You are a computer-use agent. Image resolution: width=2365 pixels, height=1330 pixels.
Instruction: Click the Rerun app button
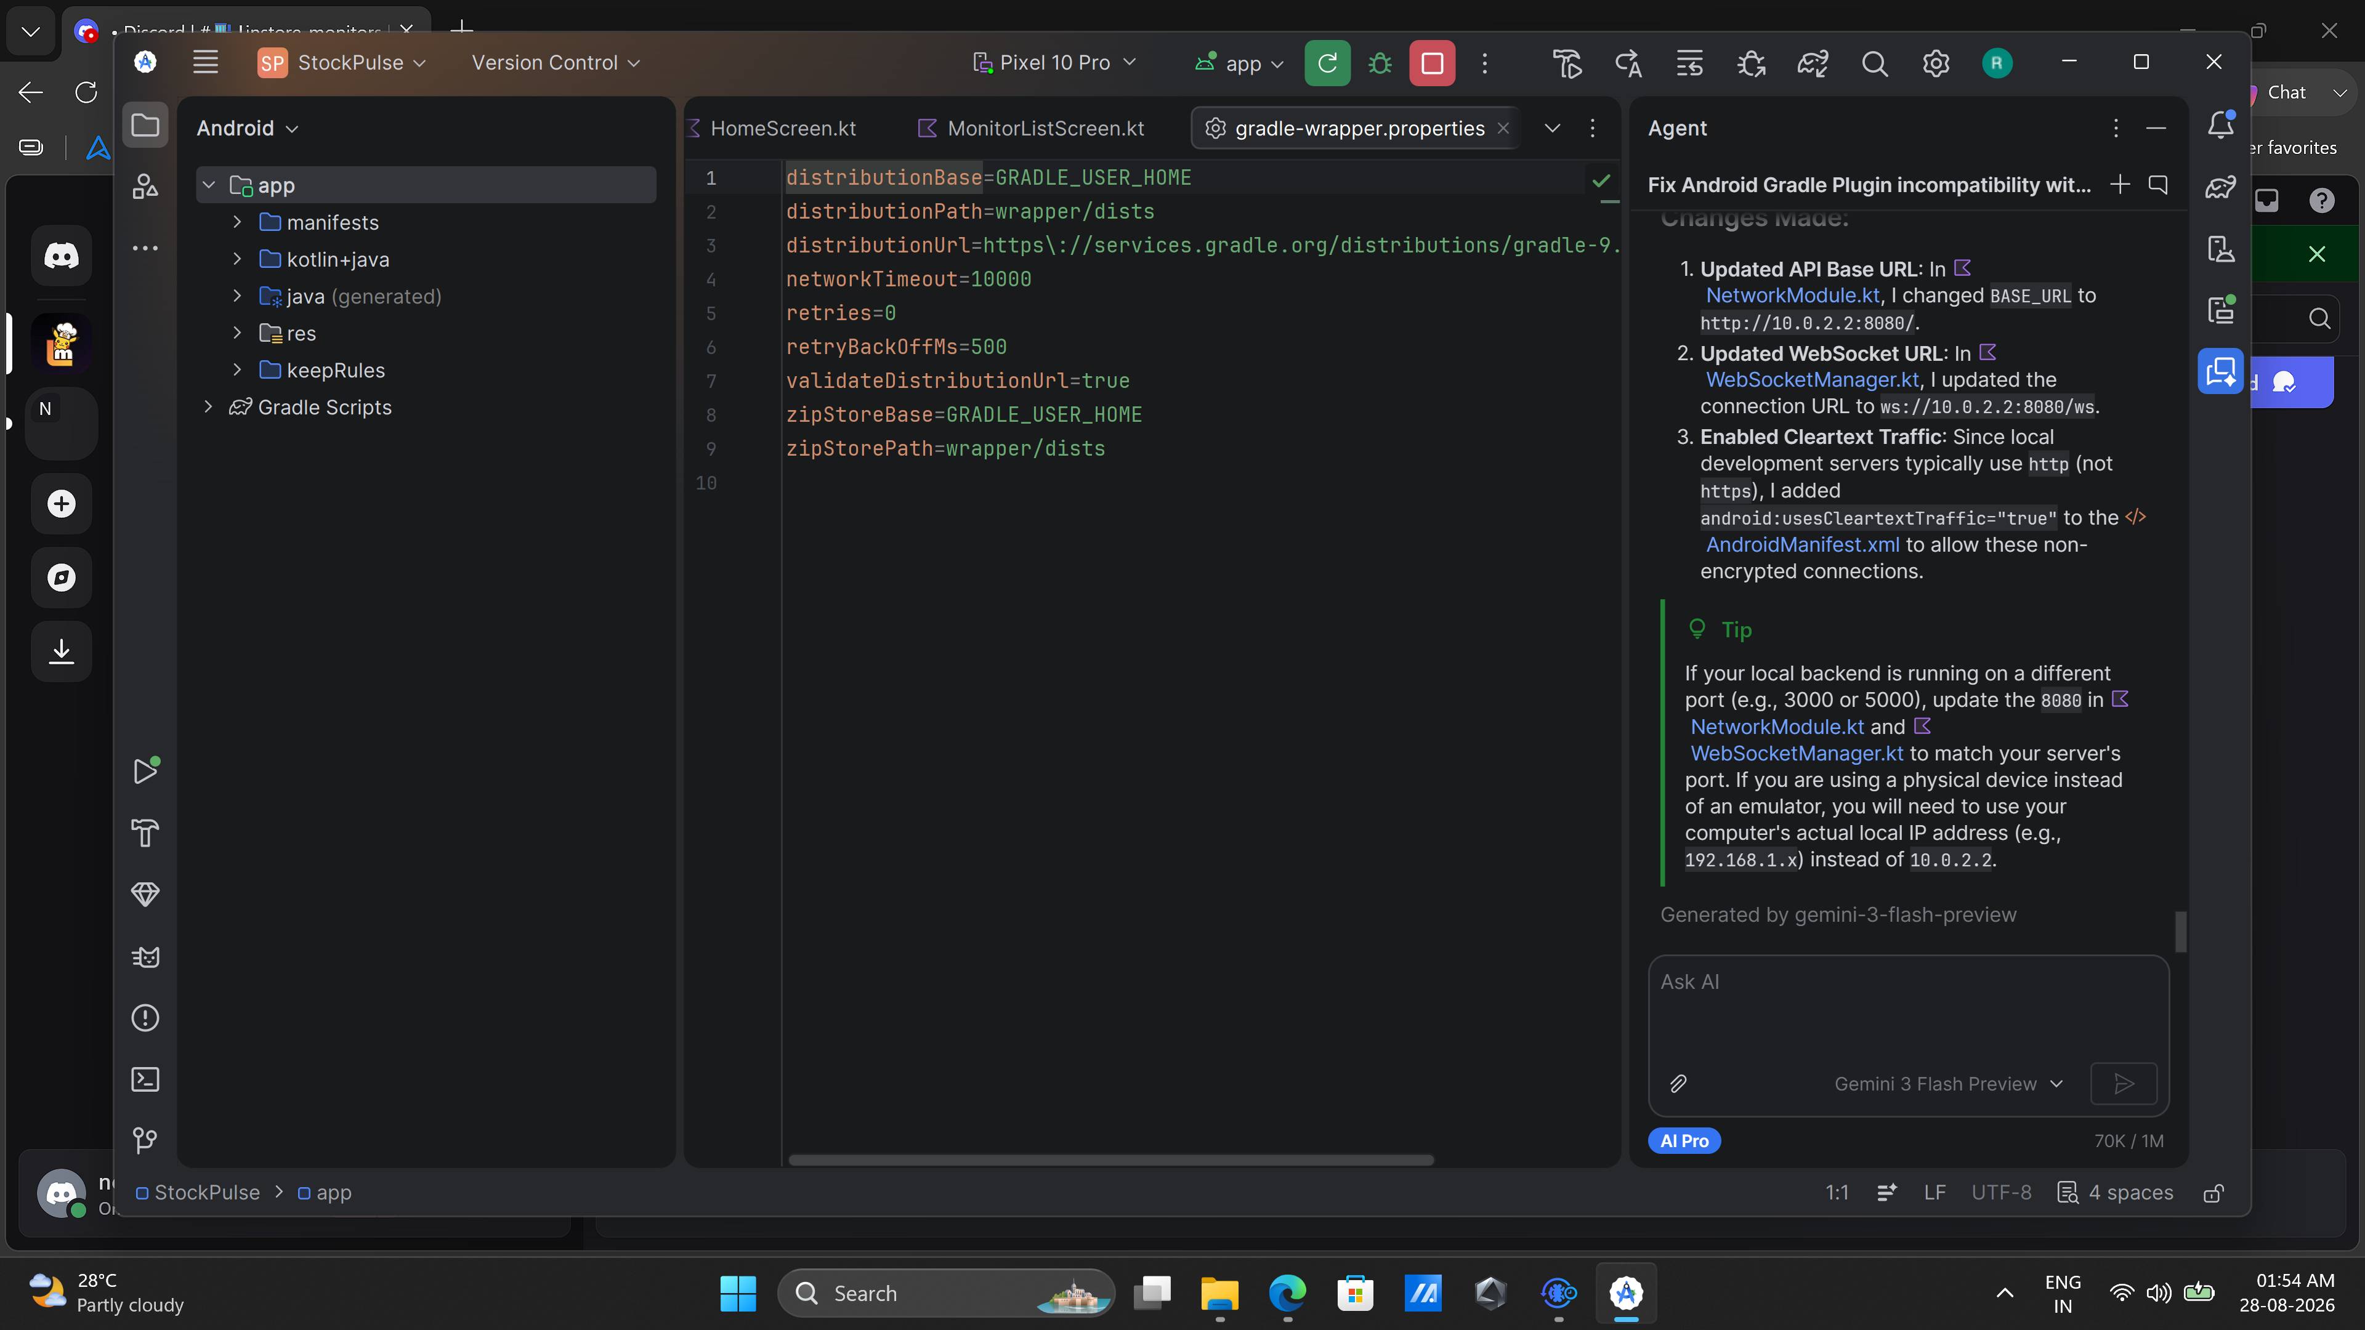[1327, 63]
